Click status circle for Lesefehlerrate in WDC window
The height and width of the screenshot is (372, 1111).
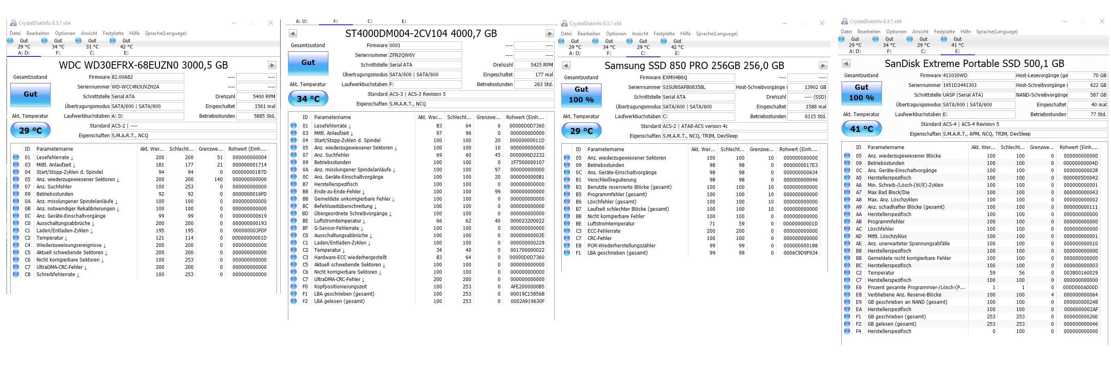(16, 158)
